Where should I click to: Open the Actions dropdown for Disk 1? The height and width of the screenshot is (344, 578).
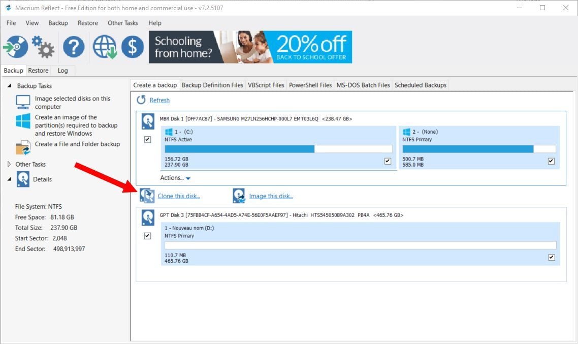175,178
